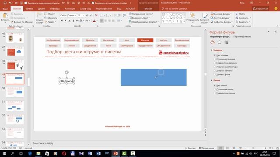Apply text shadow (S) formatting

(x=73, y=20)
